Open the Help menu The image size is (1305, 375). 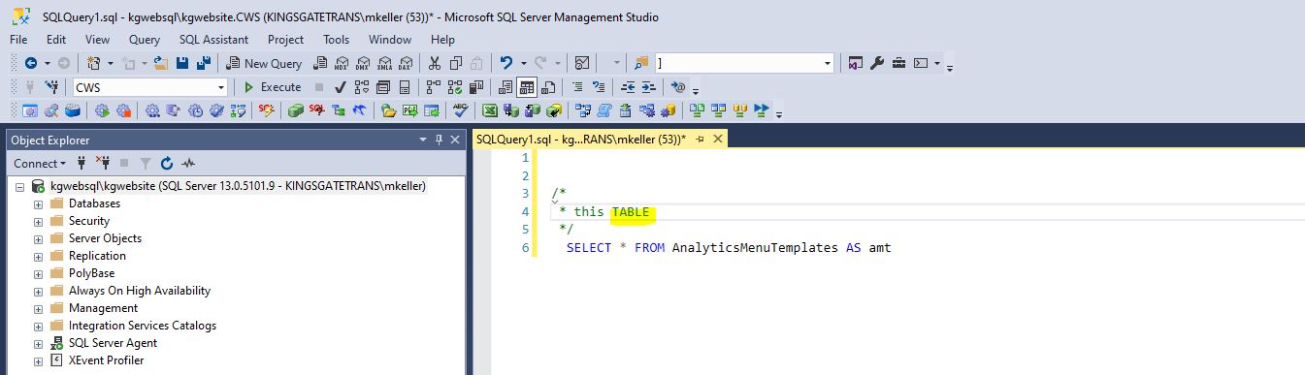[x=442, y=40]
